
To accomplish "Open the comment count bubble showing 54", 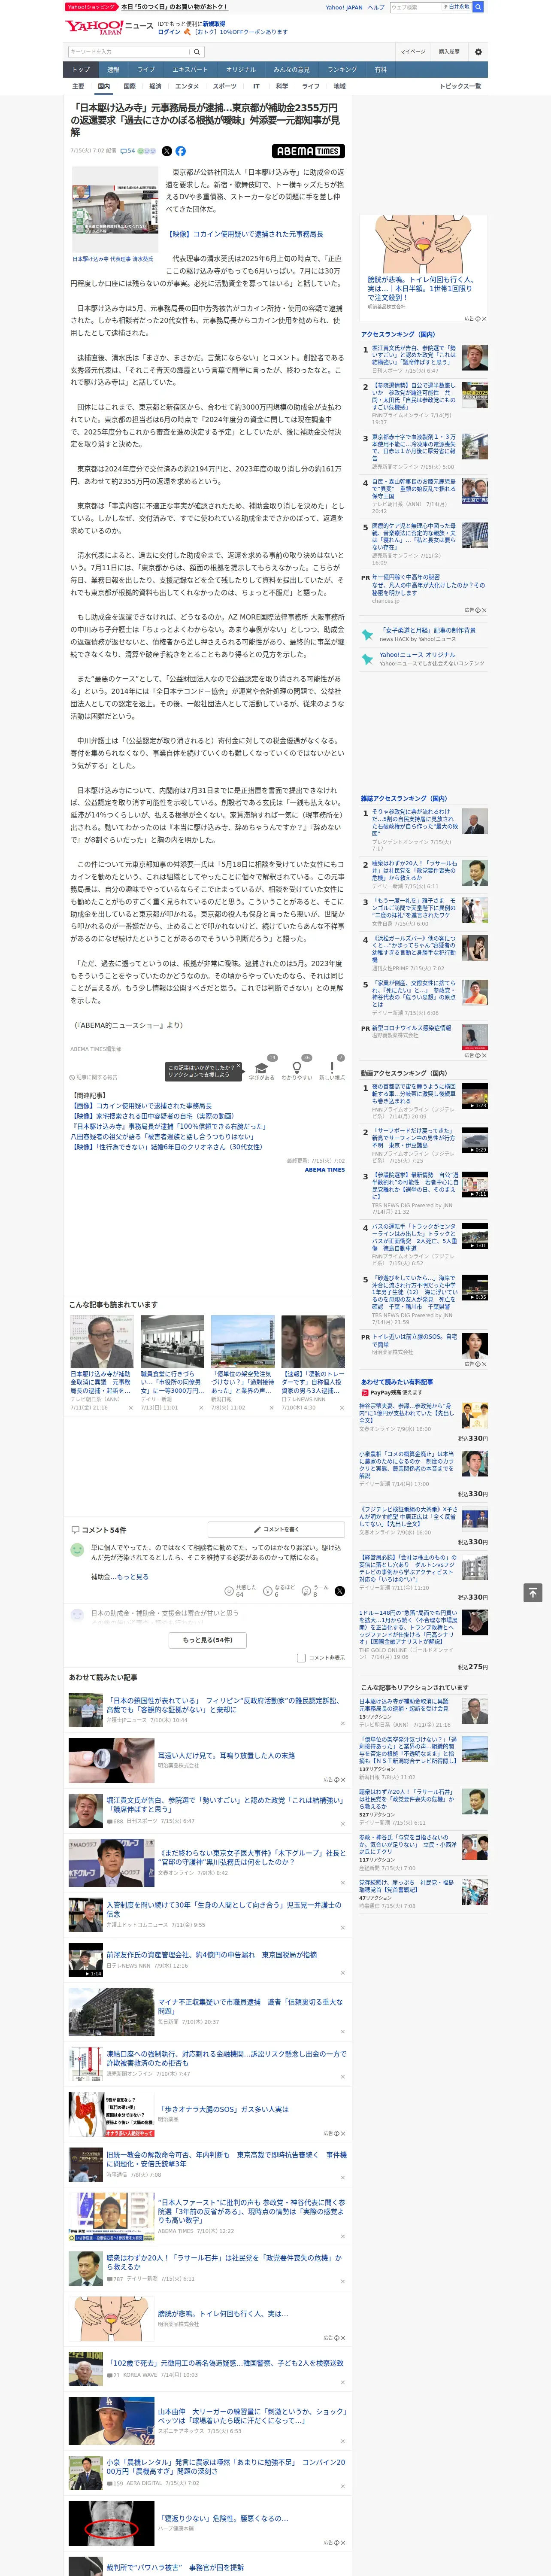I will click(x=127, y=151).
